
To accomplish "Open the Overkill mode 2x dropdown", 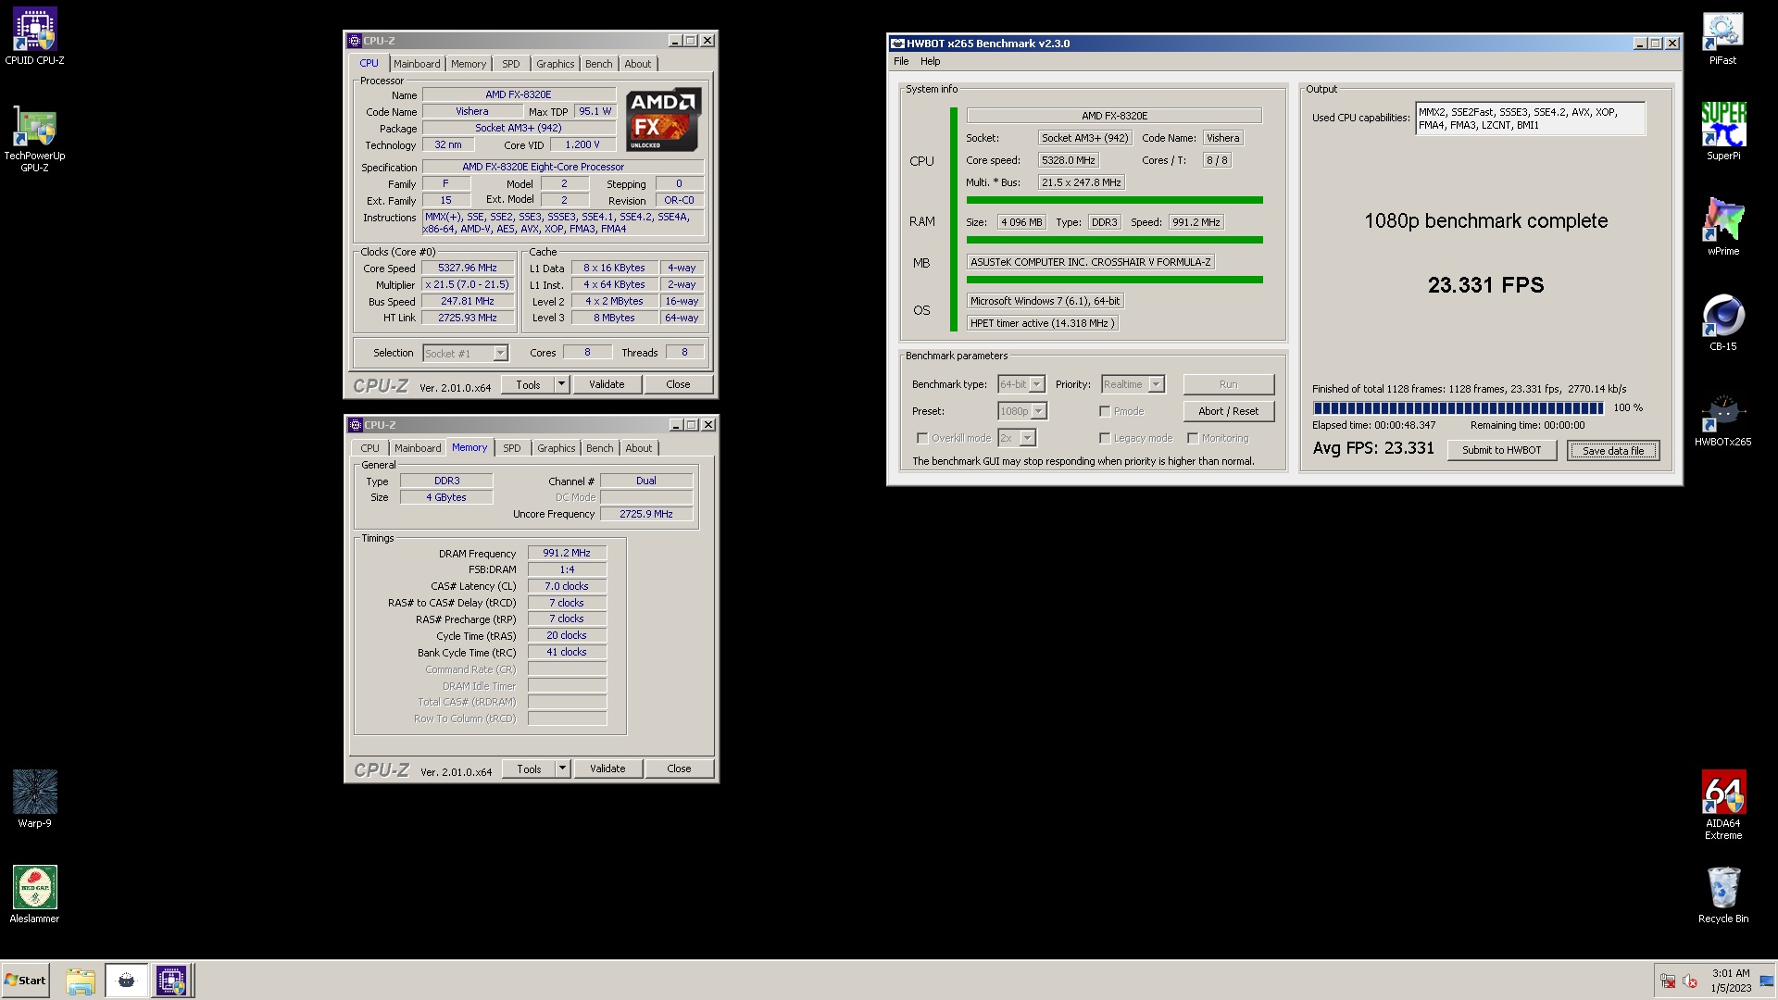I will click(x=1017, y=438).
